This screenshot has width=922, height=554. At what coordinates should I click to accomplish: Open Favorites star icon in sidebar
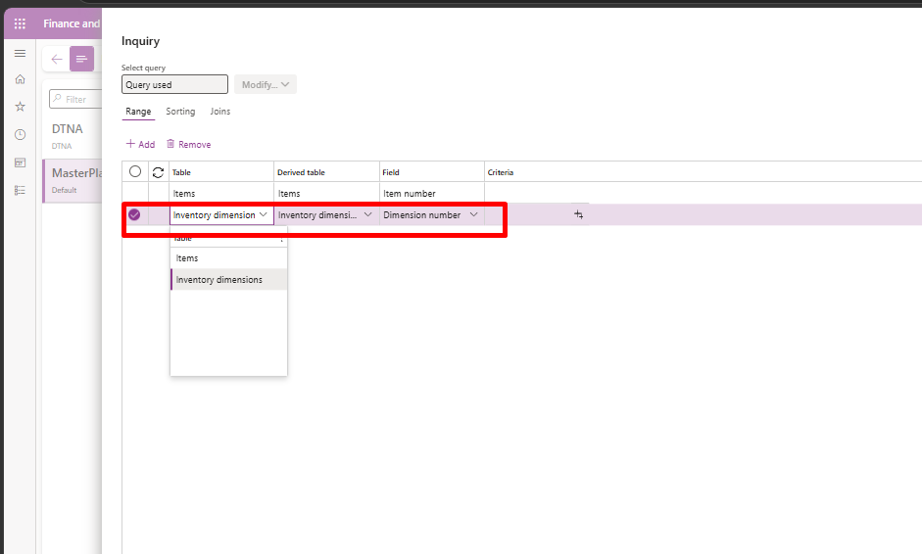tap(20, 107)
